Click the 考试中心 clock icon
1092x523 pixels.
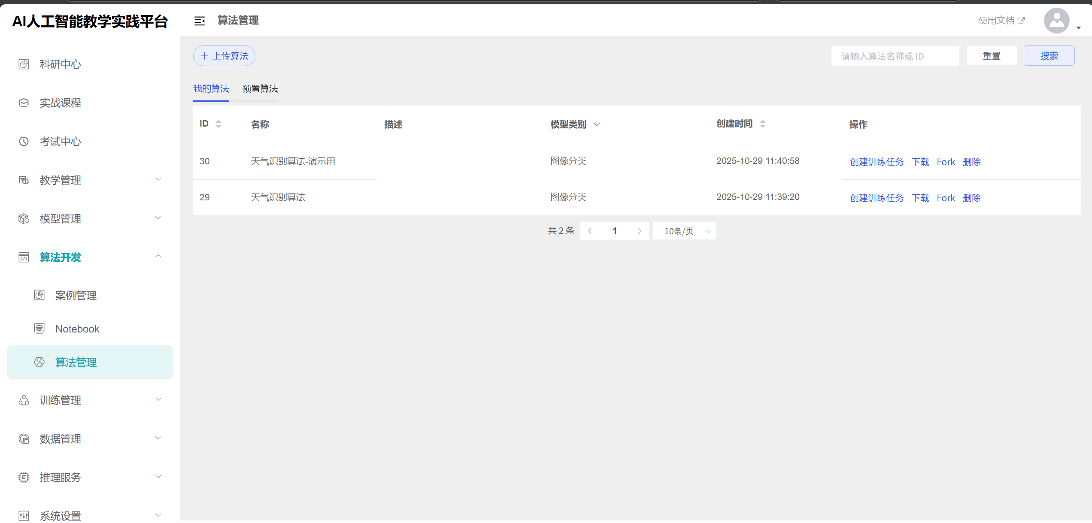(24, 142)
